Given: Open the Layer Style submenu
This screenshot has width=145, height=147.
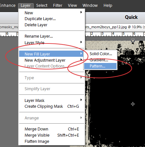Looking at the screenshot, I should pyautogui.click(x=51, y=43).
